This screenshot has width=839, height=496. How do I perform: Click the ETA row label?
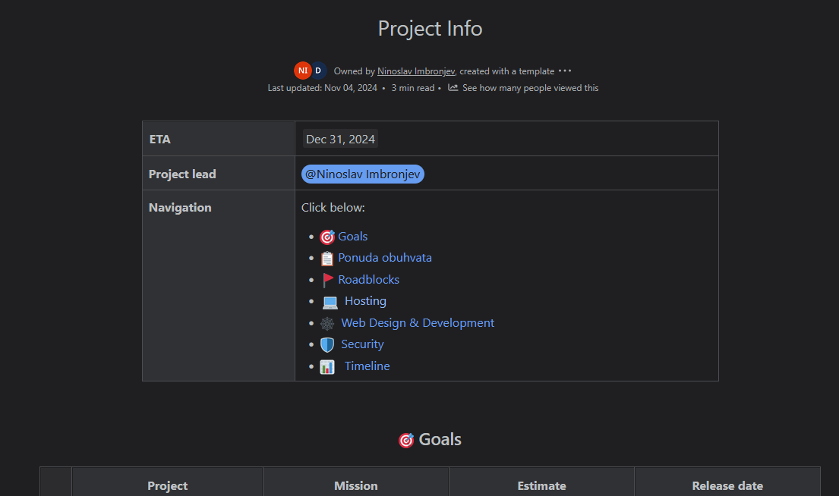[x=159, y=139]
